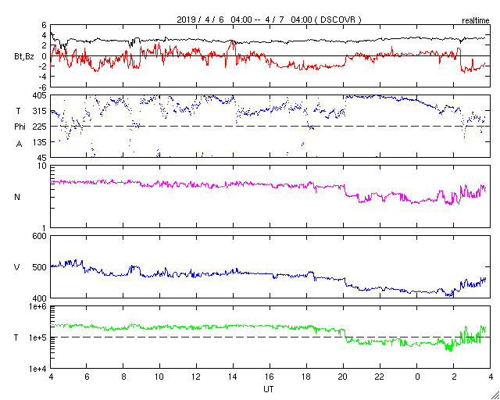
Task: Click the 'N' density axis label
Action: pyautogui.click(x=17, y=197)
